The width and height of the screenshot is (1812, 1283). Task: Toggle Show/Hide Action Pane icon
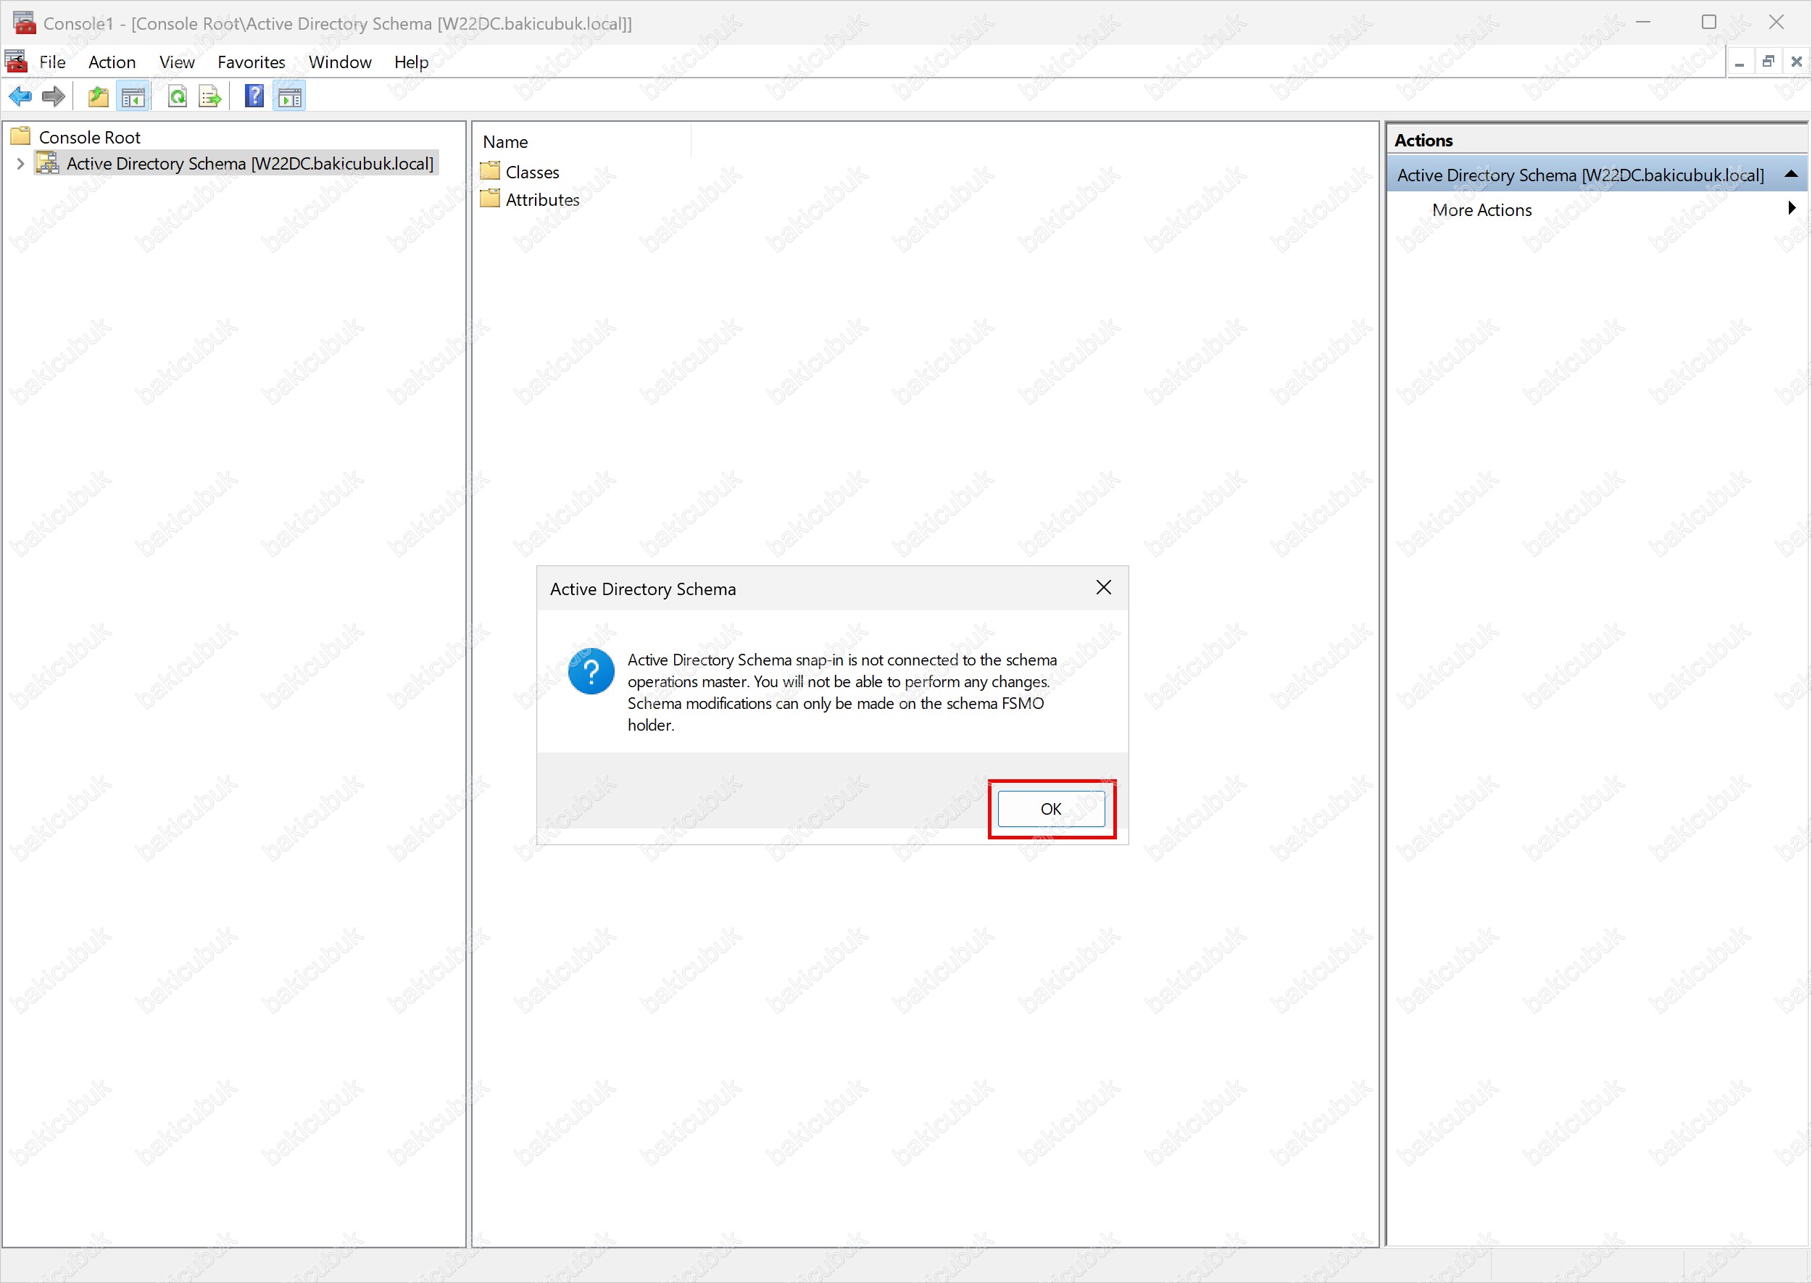pyautogui.click(x=289, y=96)
